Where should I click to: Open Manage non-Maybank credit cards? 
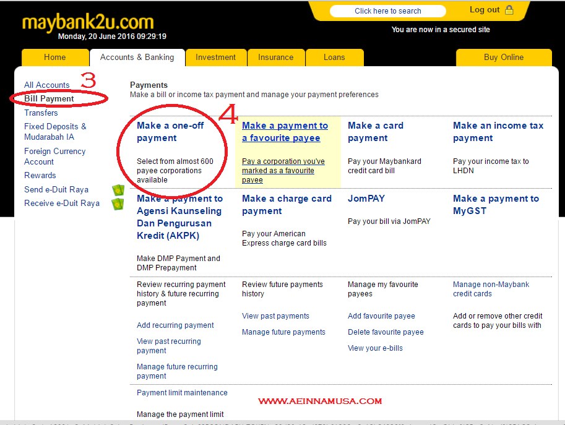click(491, 290)
